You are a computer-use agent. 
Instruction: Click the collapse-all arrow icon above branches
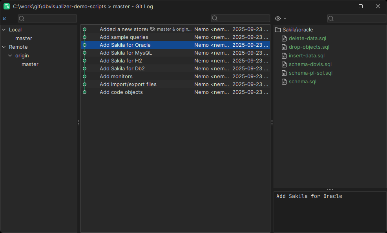coord(5,18)
